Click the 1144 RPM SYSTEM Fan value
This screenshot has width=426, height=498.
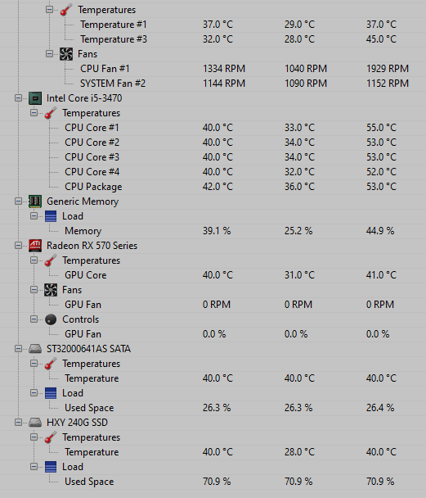(224, 84)
